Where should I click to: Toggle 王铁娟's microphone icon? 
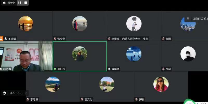5,39
